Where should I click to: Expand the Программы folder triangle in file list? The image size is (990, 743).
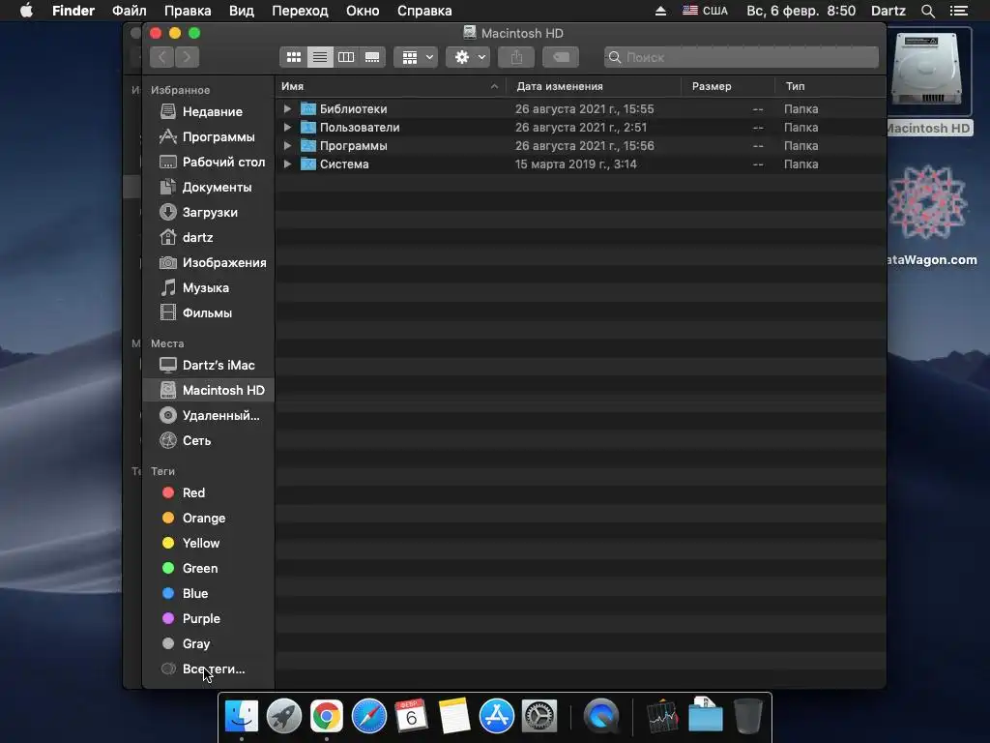[x=287, y=145]
